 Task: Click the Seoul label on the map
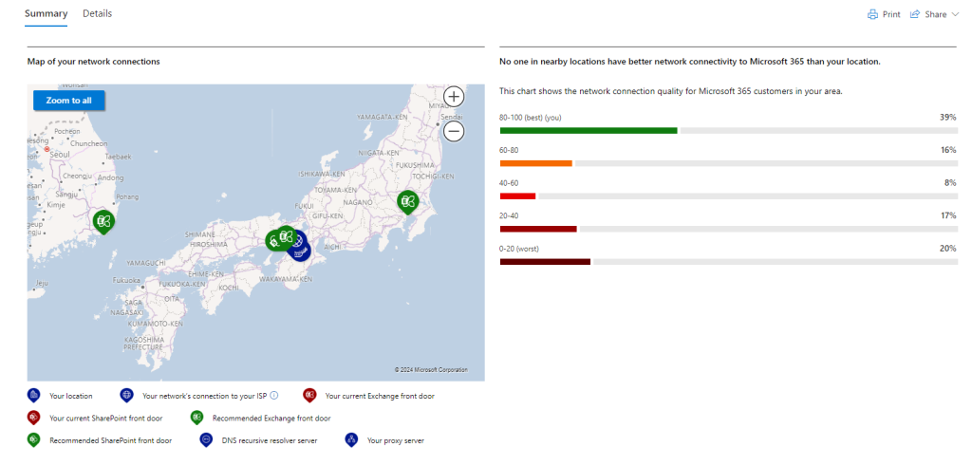coord(60,153)
